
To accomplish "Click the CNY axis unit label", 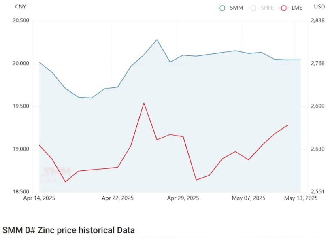I will (21, 7).
